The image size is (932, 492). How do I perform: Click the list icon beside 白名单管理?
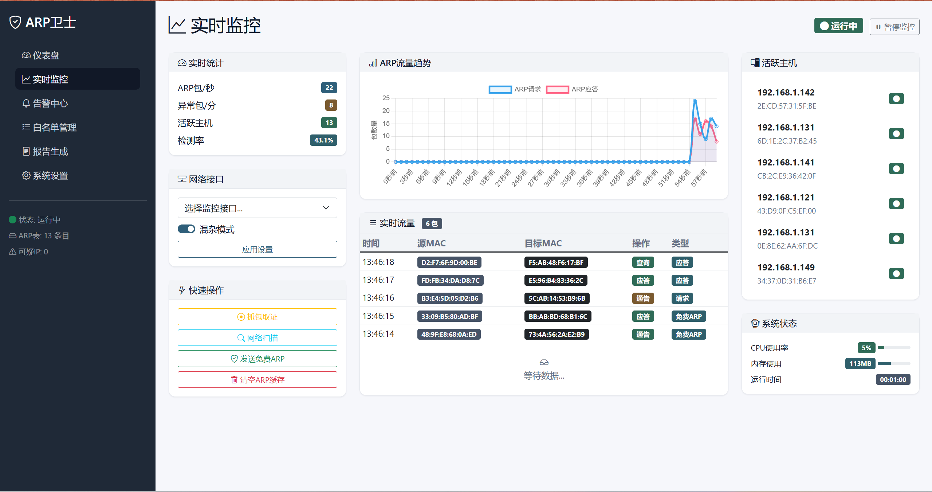click(26, 127)
